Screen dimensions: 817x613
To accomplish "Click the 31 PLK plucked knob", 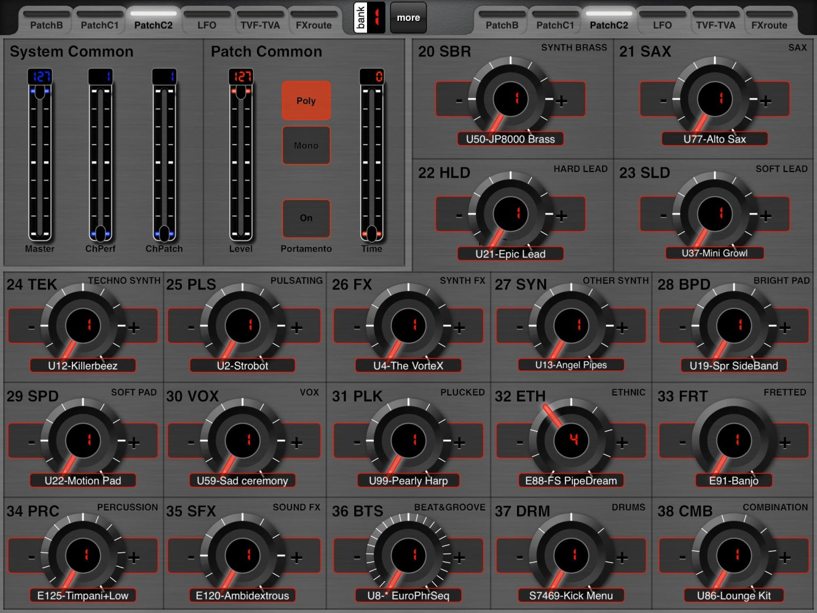I will pyautogui.click(x=408, y=440).
